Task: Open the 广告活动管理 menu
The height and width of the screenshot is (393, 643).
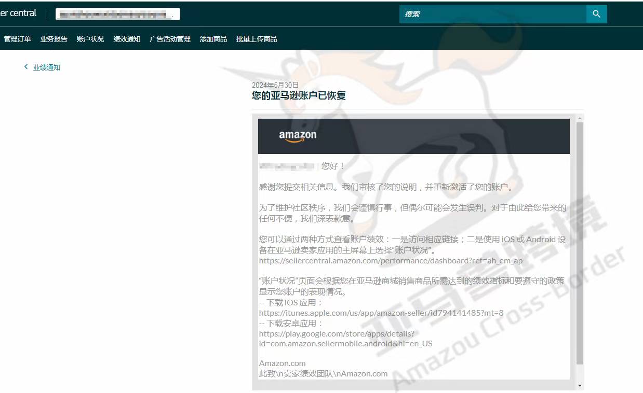Action: 170,39
